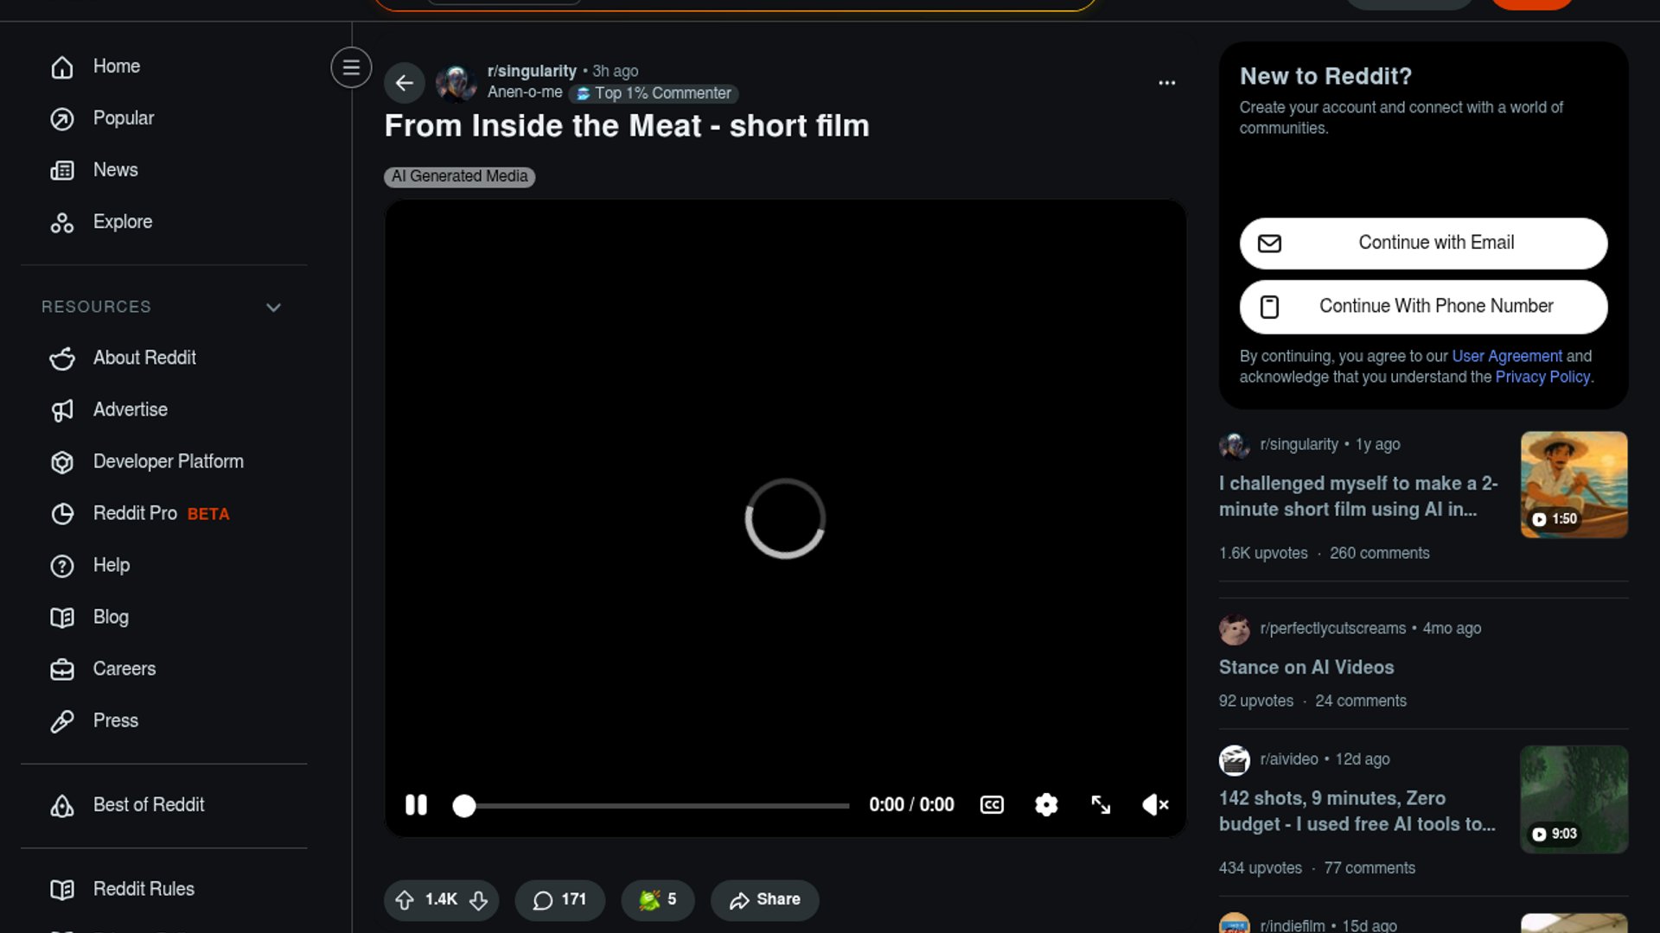Viewport: 1660px width, 933px height.
Task: Toggle closed captions on the video
Action: point(992,805)
